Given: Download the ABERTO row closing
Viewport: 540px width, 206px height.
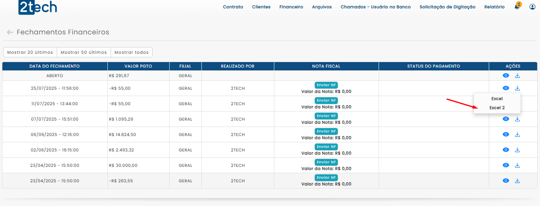Looking at the screenshot, I should point(517,76).
